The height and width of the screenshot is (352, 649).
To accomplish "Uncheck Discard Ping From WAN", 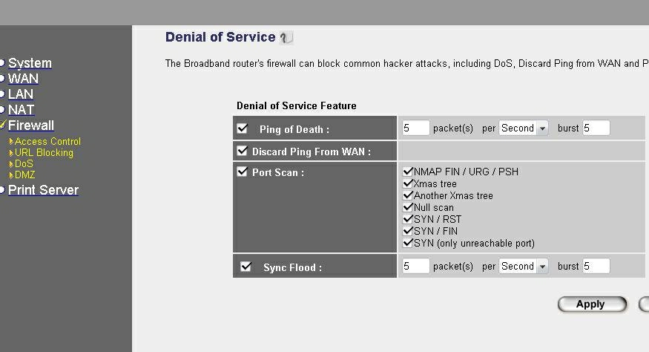I will click(243, 151).
